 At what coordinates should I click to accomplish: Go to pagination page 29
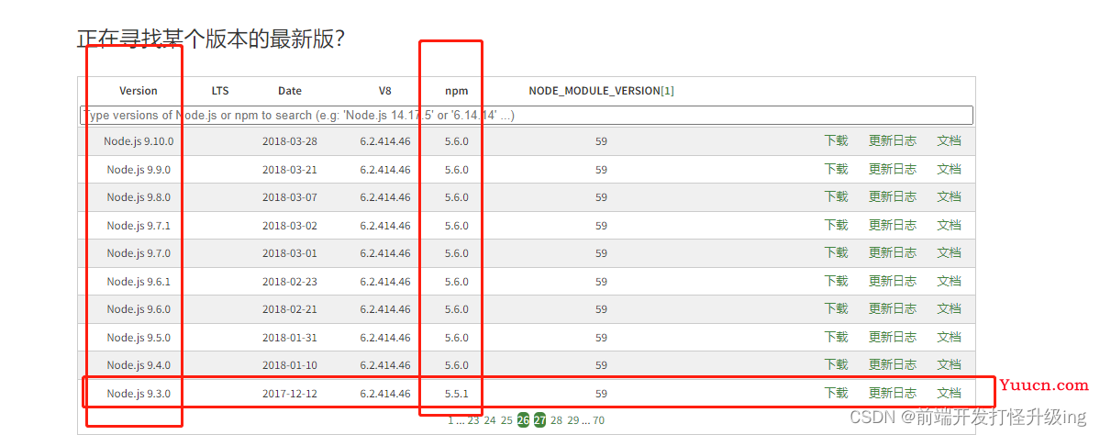click(x=573, y=420)
